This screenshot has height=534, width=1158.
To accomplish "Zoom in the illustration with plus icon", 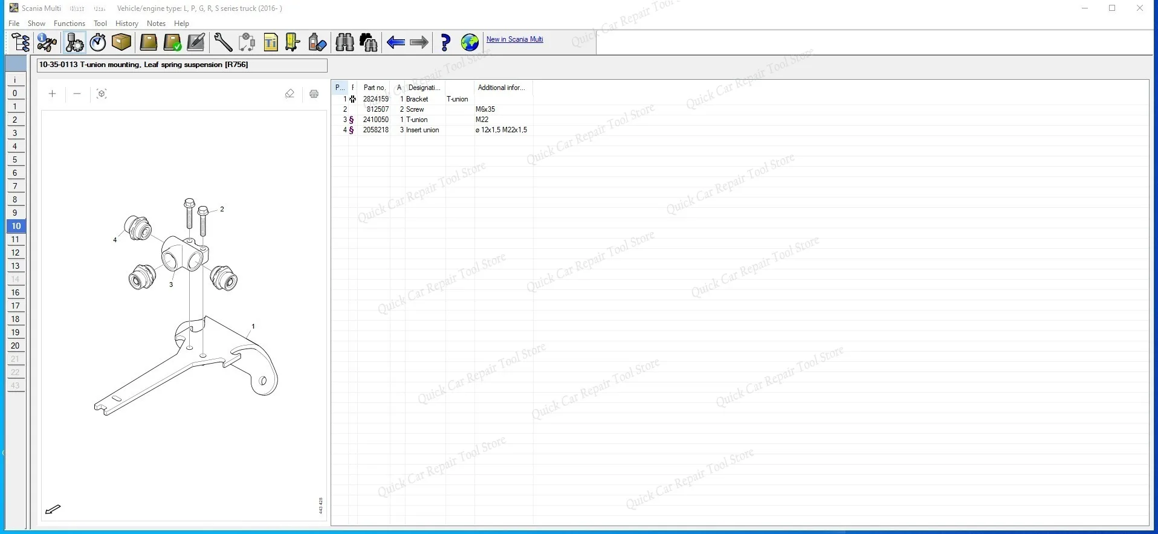I will pyautogui.click(x=53, y=94).
